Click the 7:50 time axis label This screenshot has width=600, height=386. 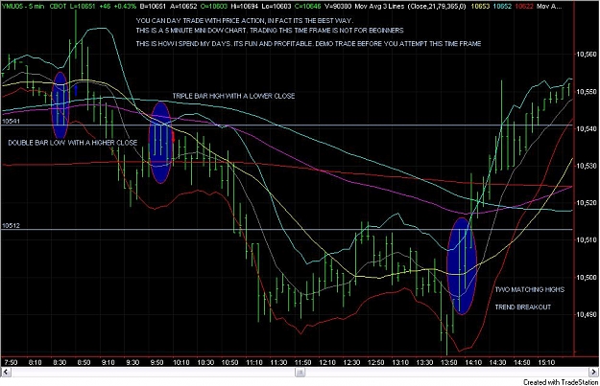click(x=11, y=362)
